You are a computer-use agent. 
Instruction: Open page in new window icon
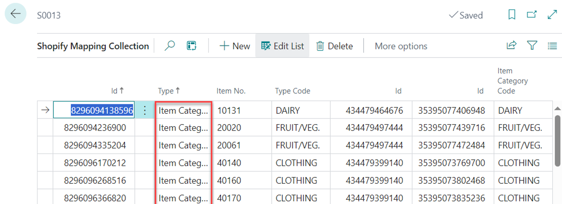pos(532,15)
